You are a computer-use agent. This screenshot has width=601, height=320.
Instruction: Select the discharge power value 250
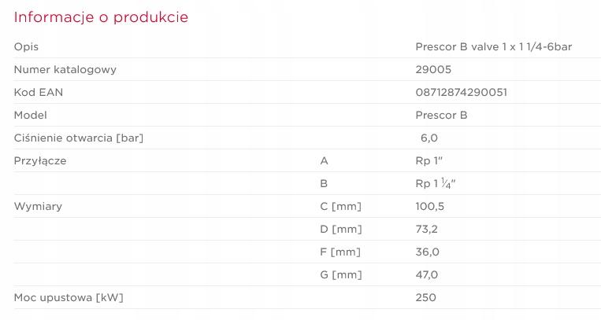[425, 297]
